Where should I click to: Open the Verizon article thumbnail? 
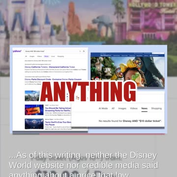coord(34,110)
